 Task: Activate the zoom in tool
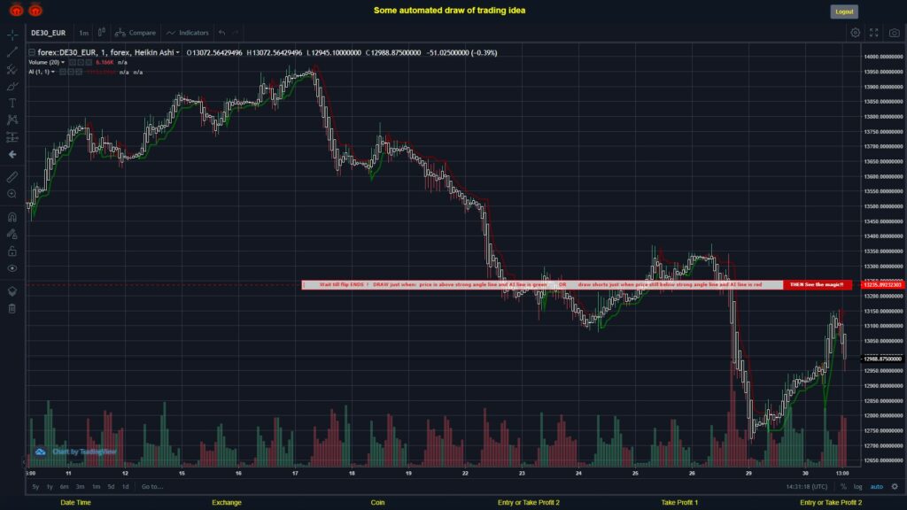(12, 194)
